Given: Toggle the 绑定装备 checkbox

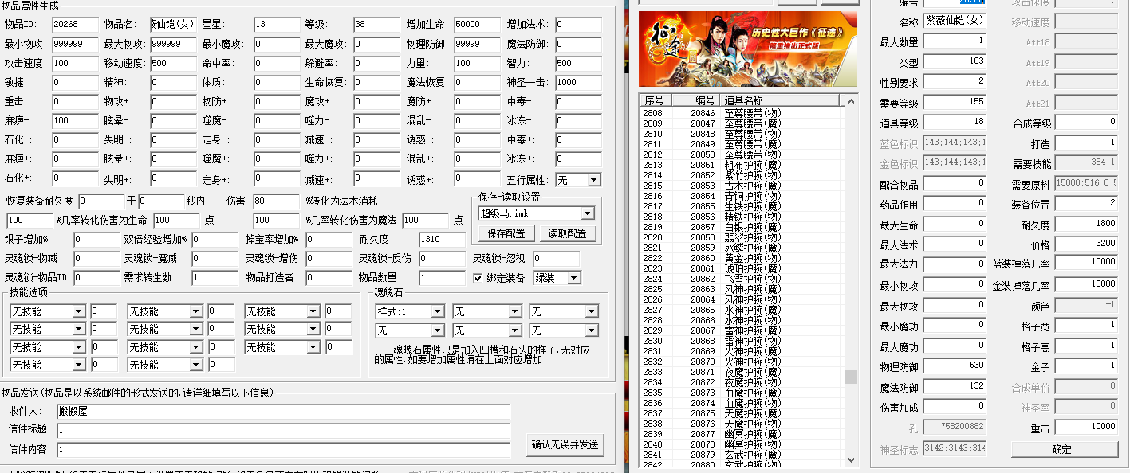Looking at the screenshot, I should pos(478,278).
